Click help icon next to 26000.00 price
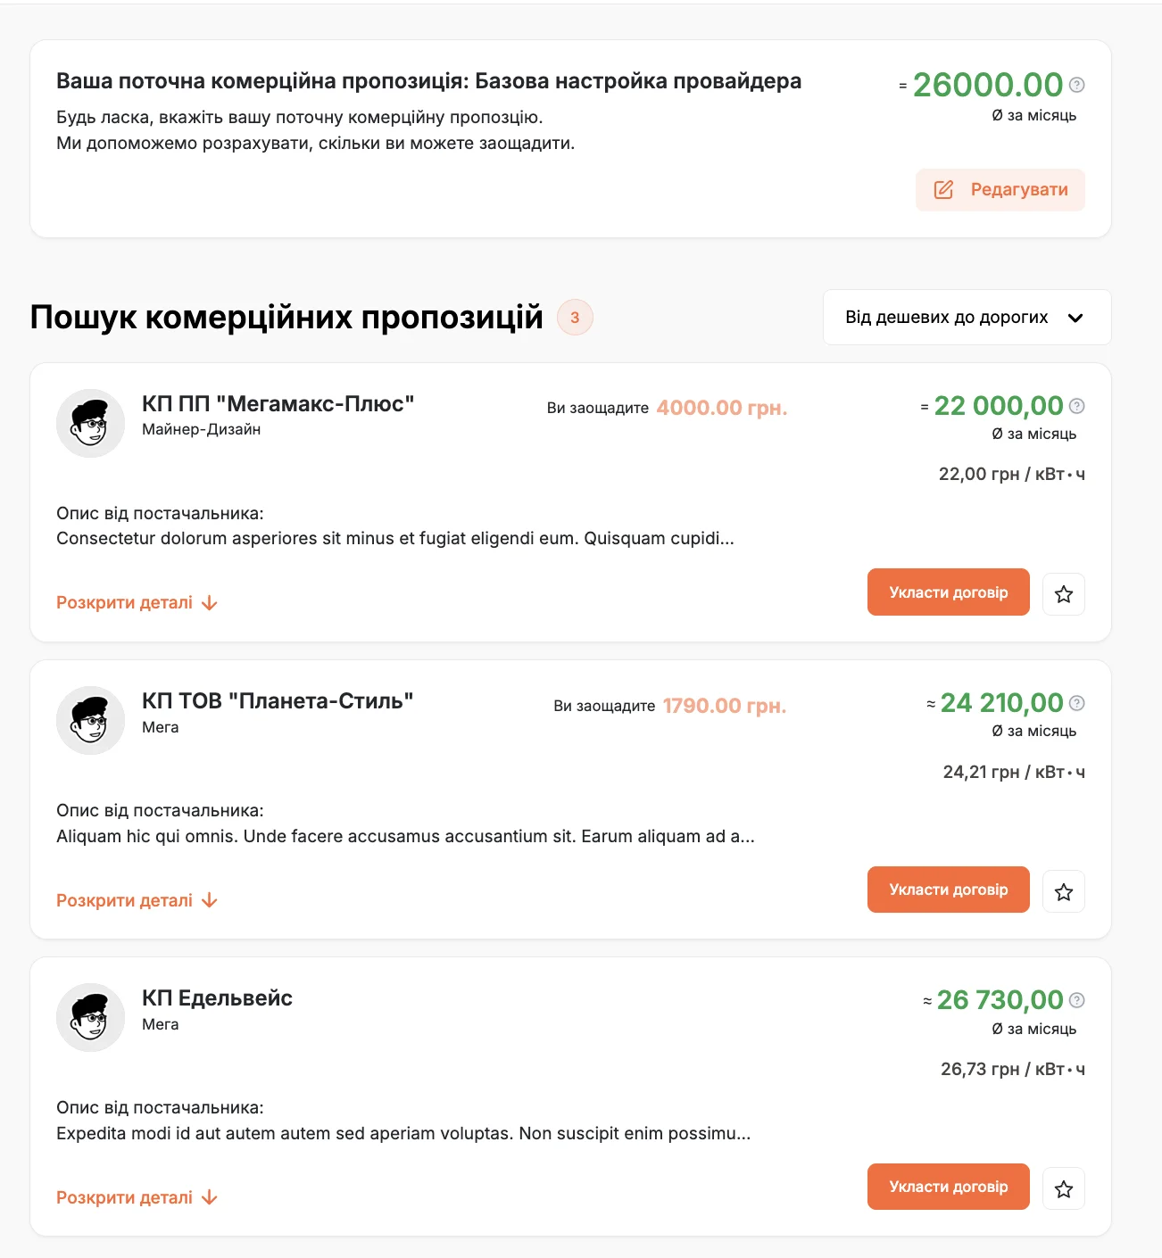This screenshot has height=1258, width=1162. pos(1077,85)
